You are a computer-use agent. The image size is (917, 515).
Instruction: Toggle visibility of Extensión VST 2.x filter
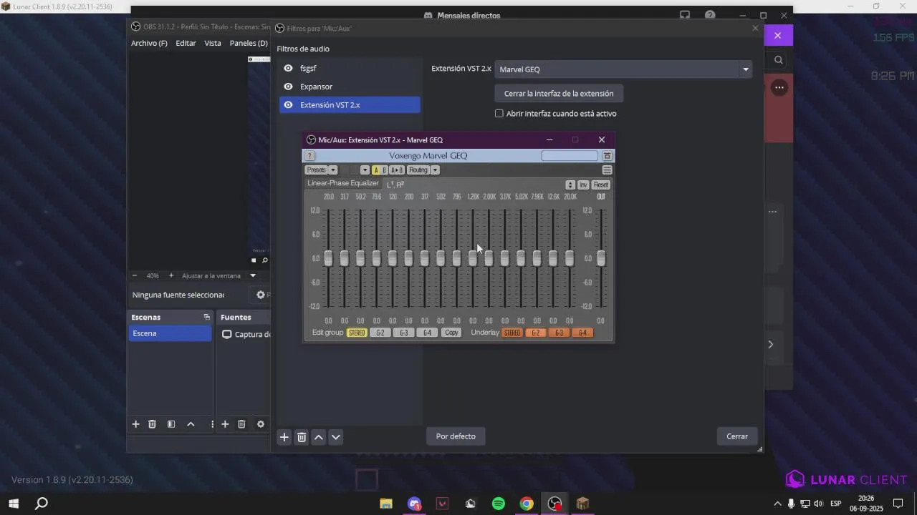[x=288, y=105]
